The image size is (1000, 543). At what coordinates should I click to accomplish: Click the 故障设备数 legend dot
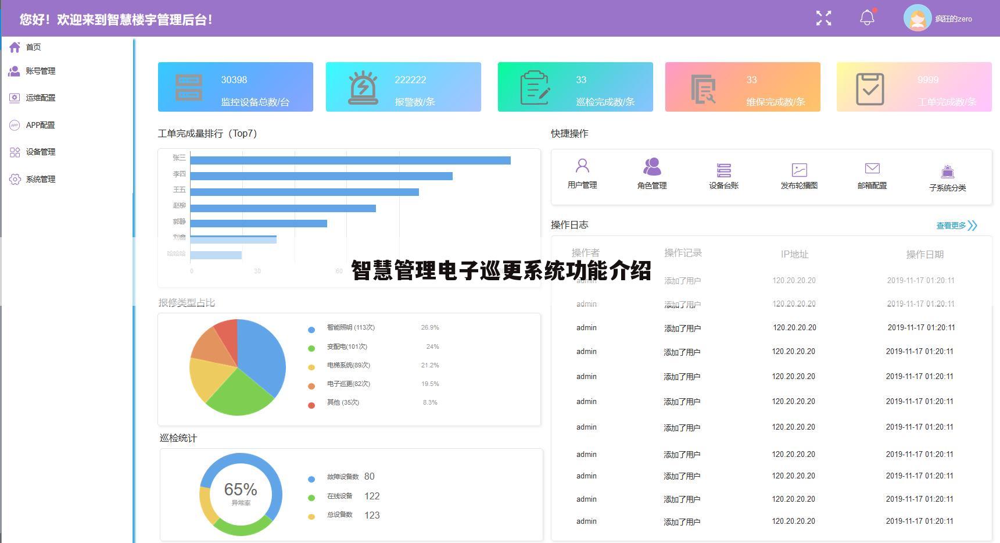311,479
